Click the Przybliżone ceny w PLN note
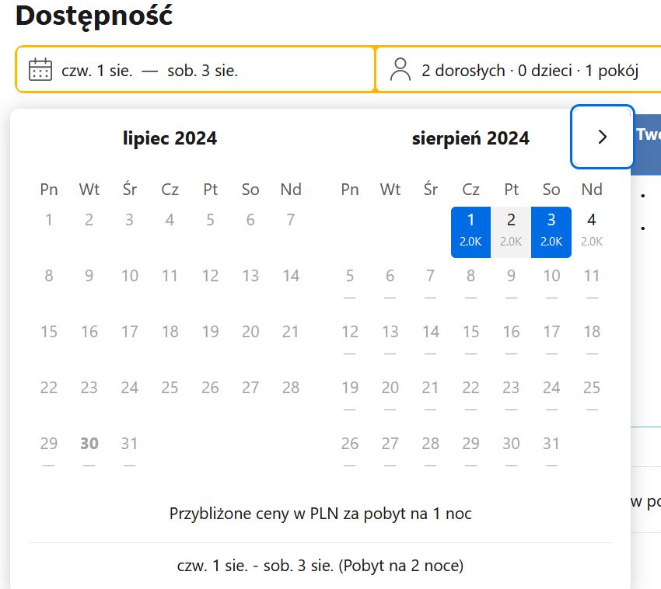 pyautogui.click(x=320, y=514)
